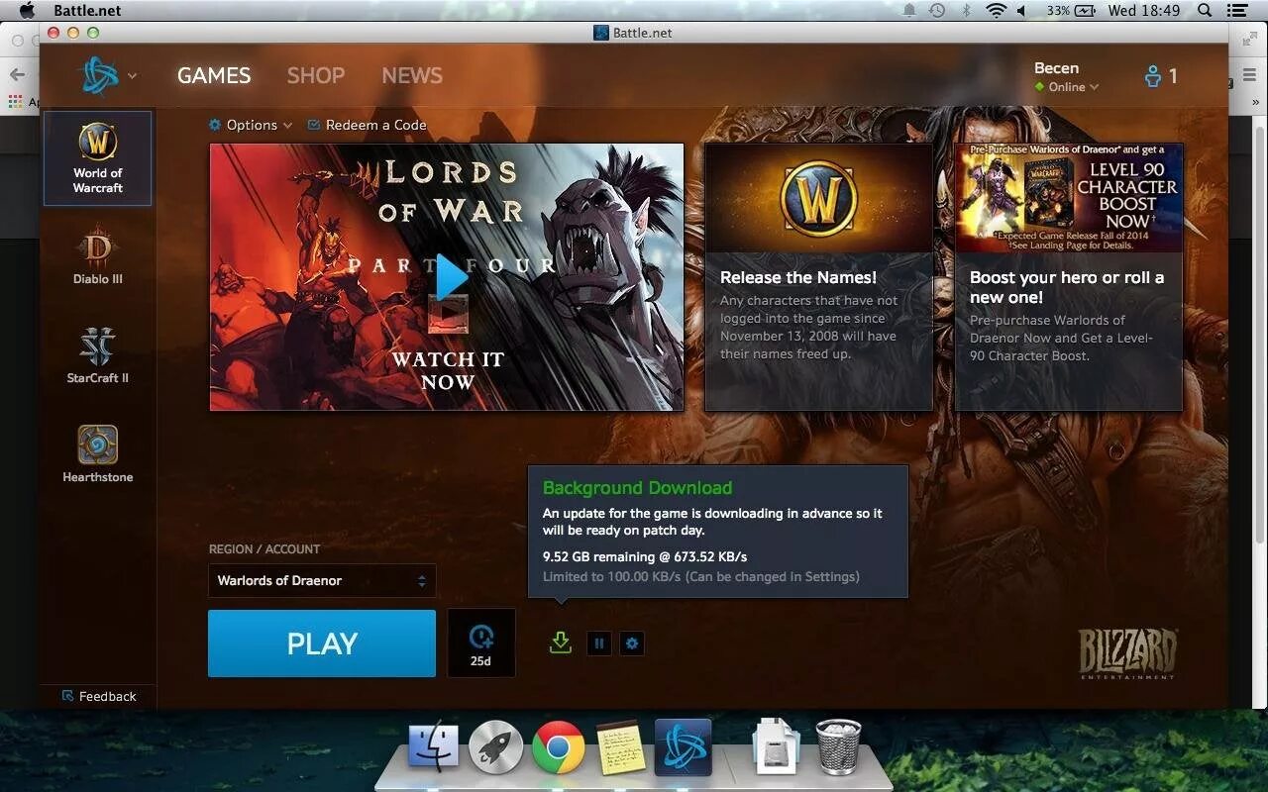Open the green background download icon
This screenshot has width=1268, height=792.
pyautogui.click(x=560, y=643)
